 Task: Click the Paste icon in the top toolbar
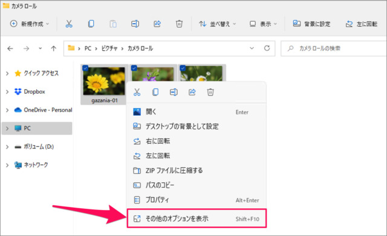click(113, 24)
